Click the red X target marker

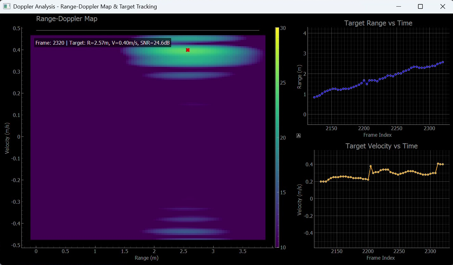point(188,50)
